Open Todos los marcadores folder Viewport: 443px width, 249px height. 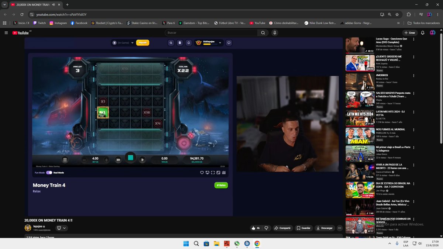click(x=423, y=23)
